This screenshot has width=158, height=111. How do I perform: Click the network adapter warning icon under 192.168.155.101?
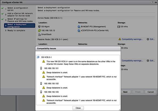[x=44, y=77]
